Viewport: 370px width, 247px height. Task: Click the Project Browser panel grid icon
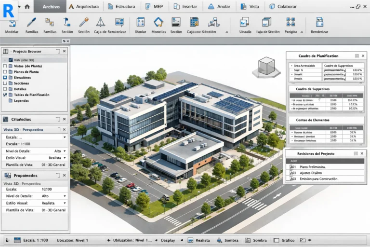[6, 51]
